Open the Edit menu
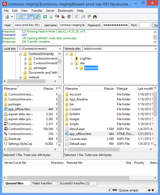The image size is (160, 195). tap(15, 11)
